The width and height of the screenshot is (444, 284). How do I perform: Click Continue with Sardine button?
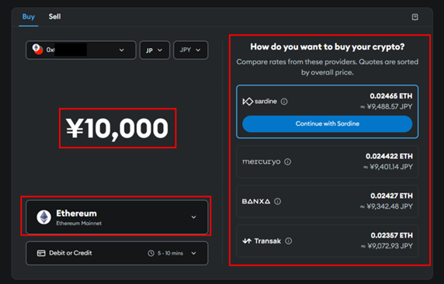pos(328,123)
